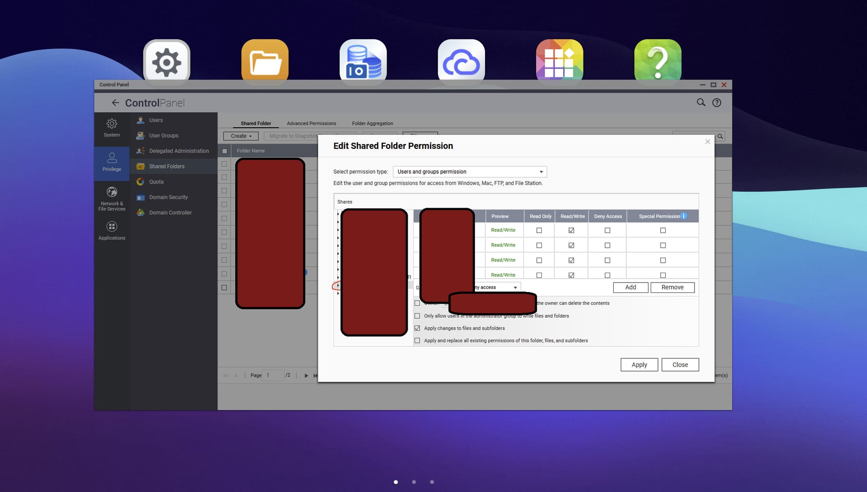The height and width of the screenshot is (492, 867).
Task: Click the Special Permission info icon
Action: [x=684, y=216]
